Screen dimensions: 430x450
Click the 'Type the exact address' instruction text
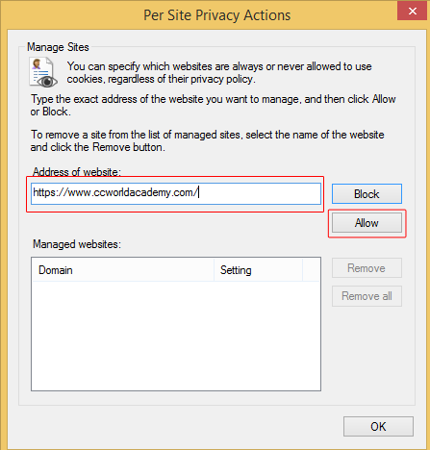(213, 106)
